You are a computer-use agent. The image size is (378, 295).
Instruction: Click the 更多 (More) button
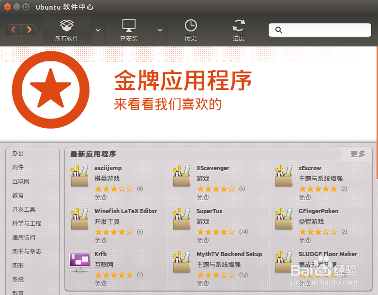(x=358, y=154)
